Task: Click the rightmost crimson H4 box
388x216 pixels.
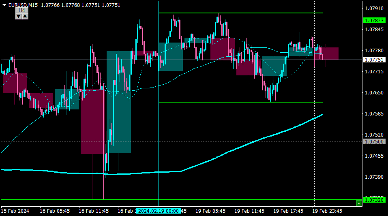Action: pyautogui.click(x=330, y=53)
